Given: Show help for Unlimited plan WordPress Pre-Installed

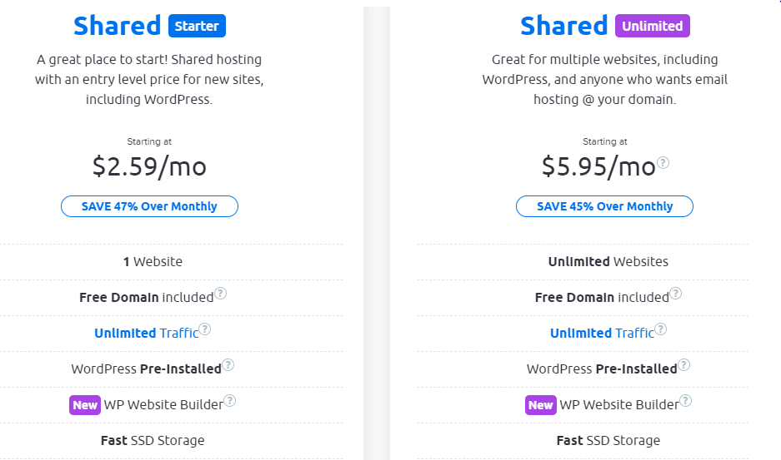Looking at the screenshot, I should pos(683,365).
